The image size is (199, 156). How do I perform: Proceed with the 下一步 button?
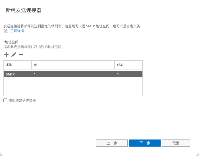coord(145,143)
